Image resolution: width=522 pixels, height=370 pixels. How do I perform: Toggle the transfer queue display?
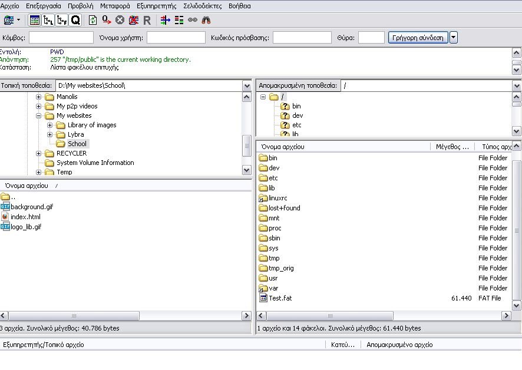pos(75,20)
